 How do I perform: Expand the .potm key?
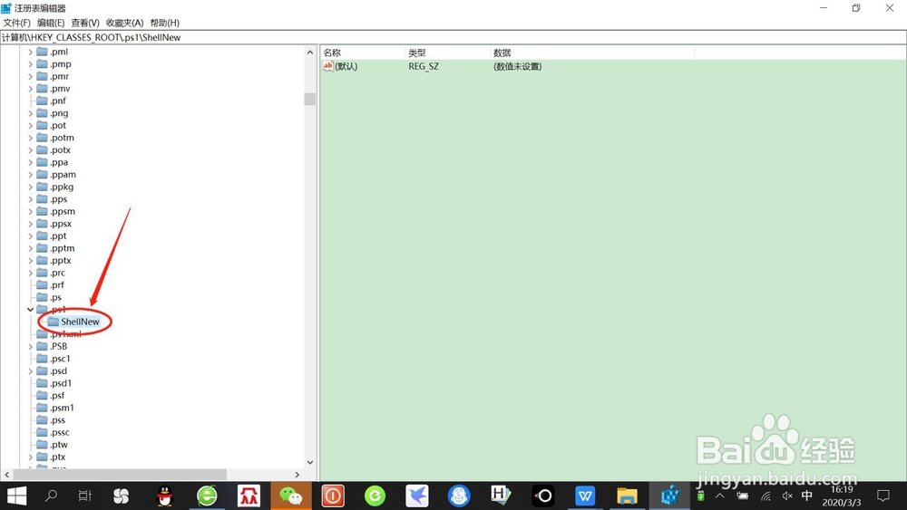tap(31, 138)
